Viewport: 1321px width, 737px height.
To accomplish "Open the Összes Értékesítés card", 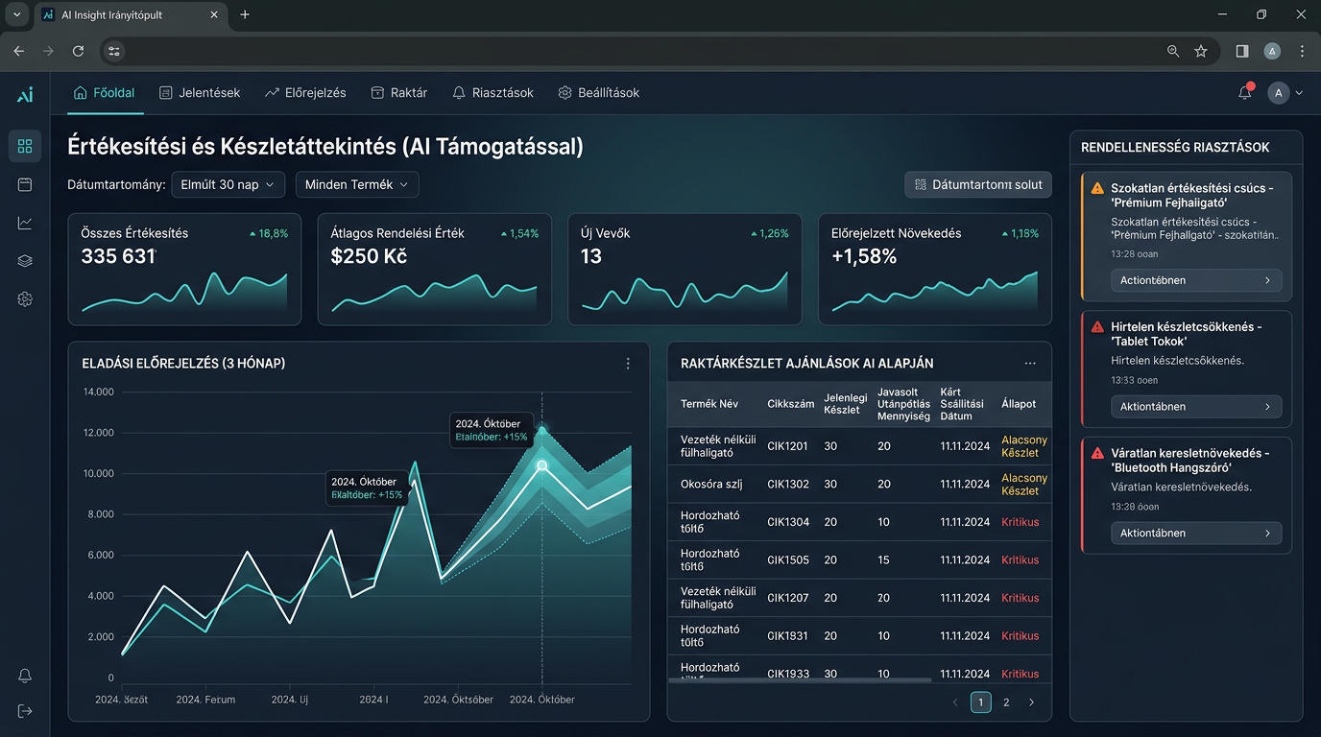I will [x=184, y=269].
